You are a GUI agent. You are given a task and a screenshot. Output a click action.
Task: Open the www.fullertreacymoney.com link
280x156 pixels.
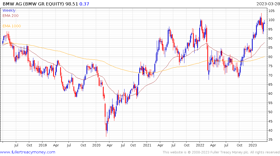coord(28,152)
